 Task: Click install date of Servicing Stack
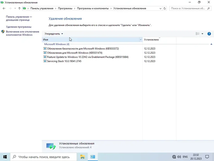coord(150,61)
